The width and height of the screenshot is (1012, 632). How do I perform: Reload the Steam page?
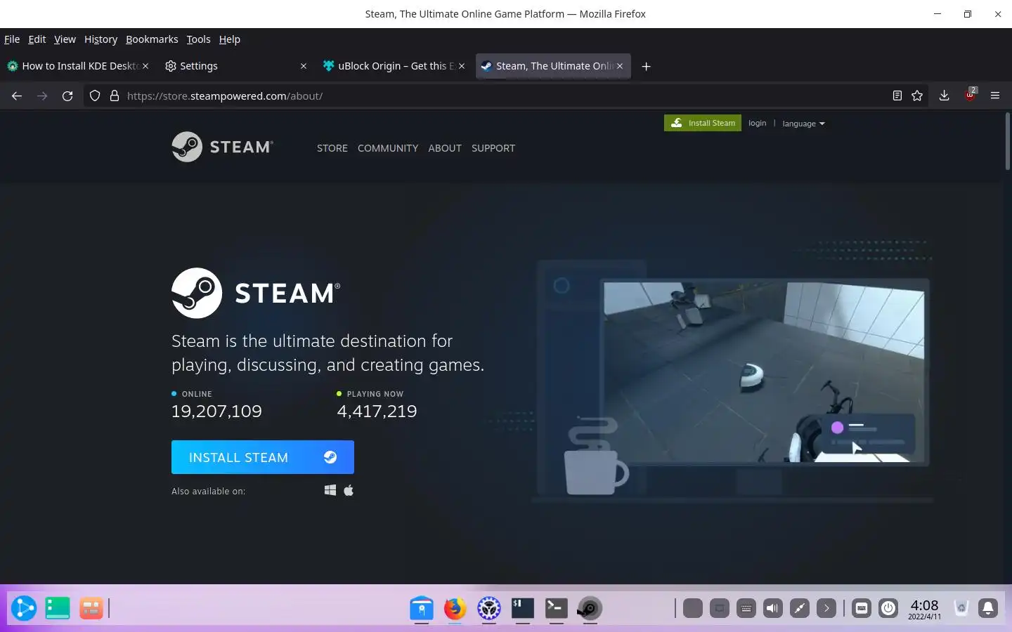pos(67,96)
